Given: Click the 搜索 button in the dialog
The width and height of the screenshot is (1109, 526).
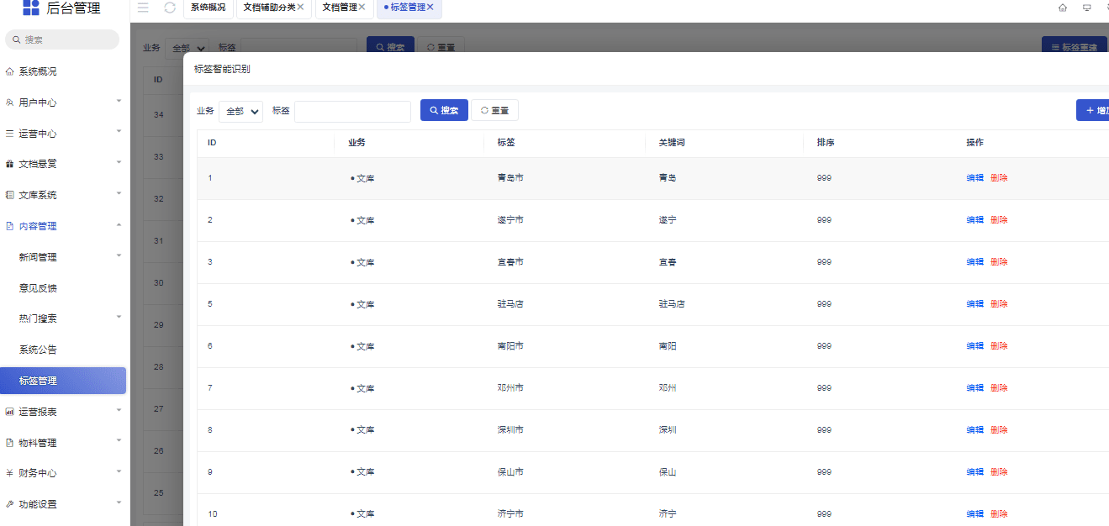Looking at the screenshot, I should click(444, 110).
